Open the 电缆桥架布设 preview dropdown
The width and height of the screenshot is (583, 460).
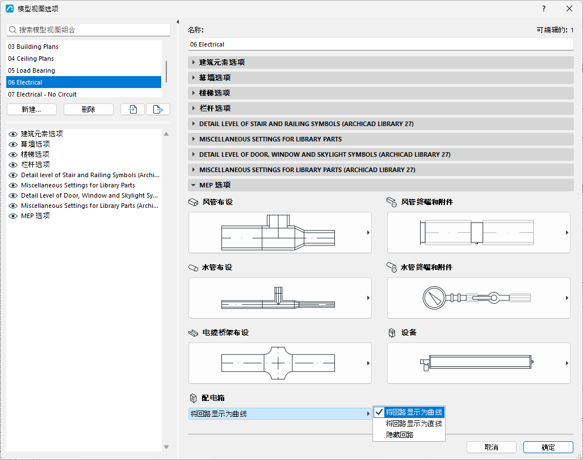point(280,363)
